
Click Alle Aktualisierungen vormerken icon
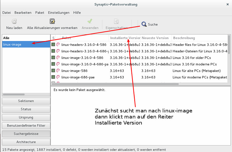click(x=52, y=21)
